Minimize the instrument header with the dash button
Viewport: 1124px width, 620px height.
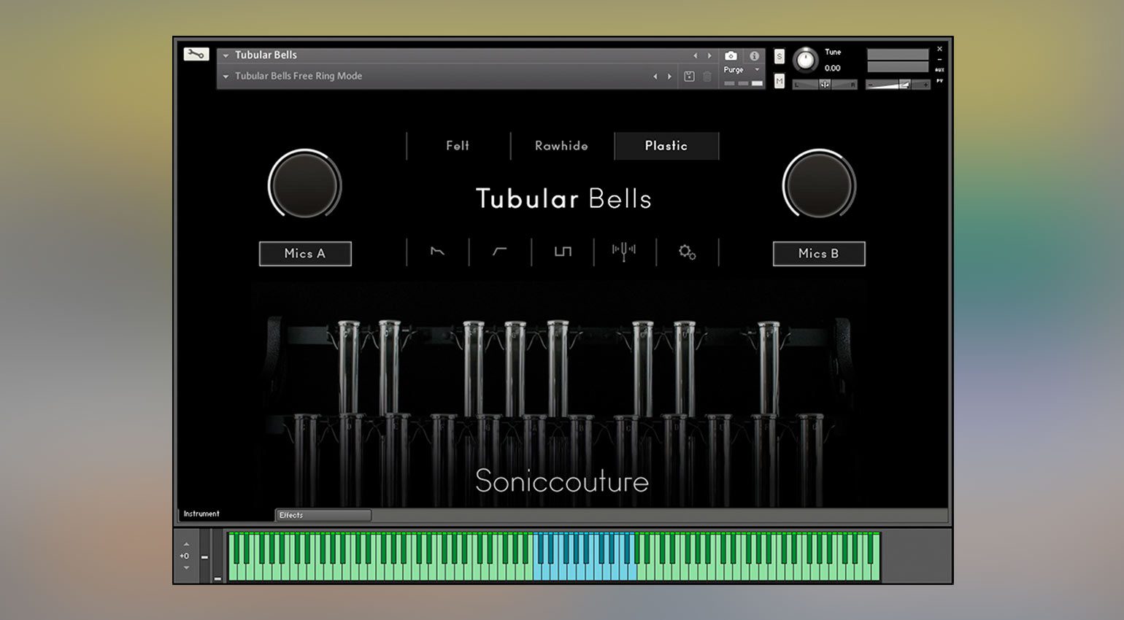click(x=939, y=60)
